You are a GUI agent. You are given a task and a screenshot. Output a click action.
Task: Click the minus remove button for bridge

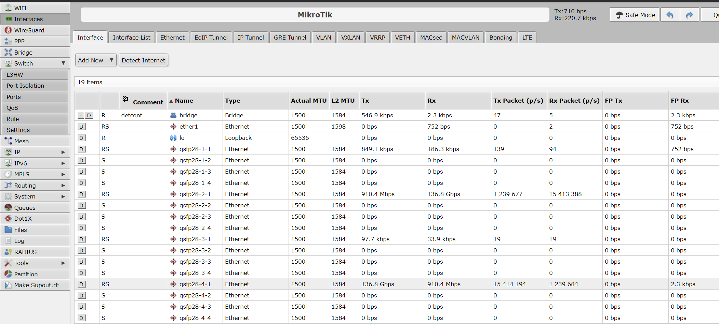[x=81, y=115]
